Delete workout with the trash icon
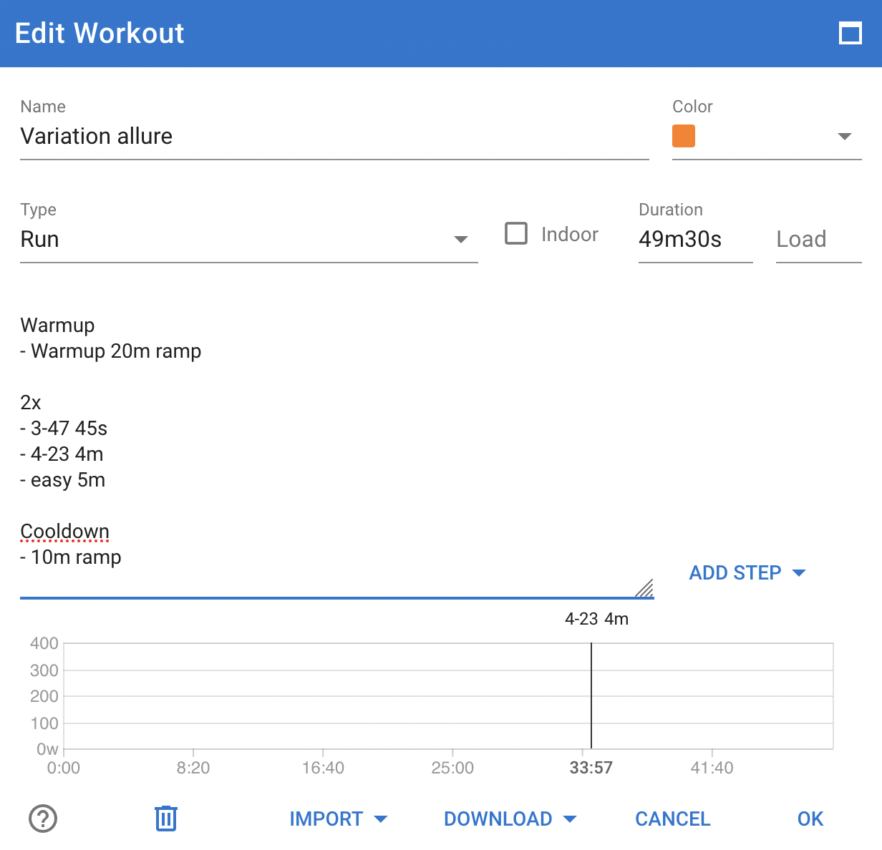The width and height of the screenshot is (882, 850). tap(166, 818)
